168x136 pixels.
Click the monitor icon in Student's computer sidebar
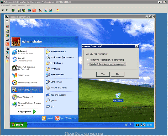7,27
